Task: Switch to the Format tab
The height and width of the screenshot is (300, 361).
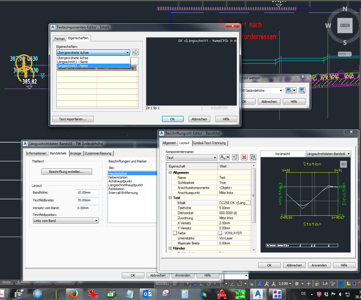Action: [59, 39]
